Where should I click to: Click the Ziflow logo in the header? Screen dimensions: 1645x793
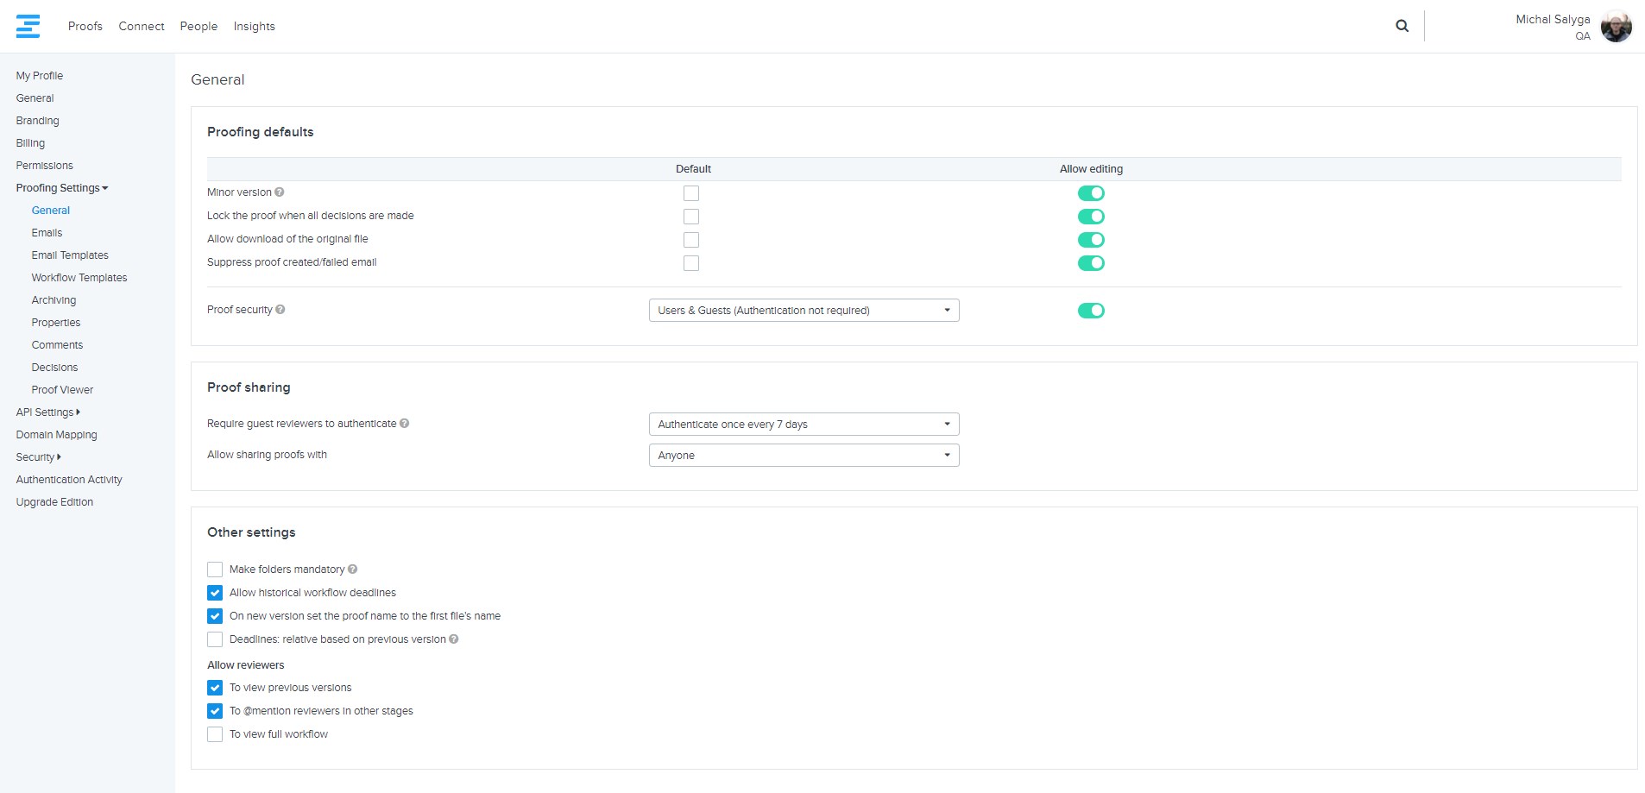[x=28, y=27]
